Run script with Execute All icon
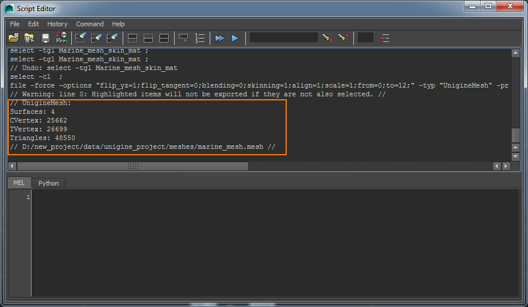The width and height of the screenshot is (528, 307). click(x=220, y=38)
